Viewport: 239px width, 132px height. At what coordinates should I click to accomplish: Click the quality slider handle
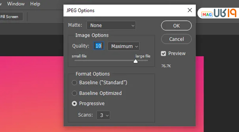pyautogui.click(x=136, y=61)
